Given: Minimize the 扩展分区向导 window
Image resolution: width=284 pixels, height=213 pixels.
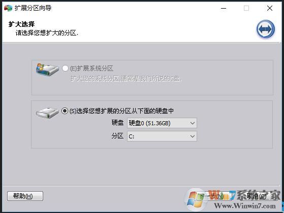Looking at the screenshot, I should (224, 8).
